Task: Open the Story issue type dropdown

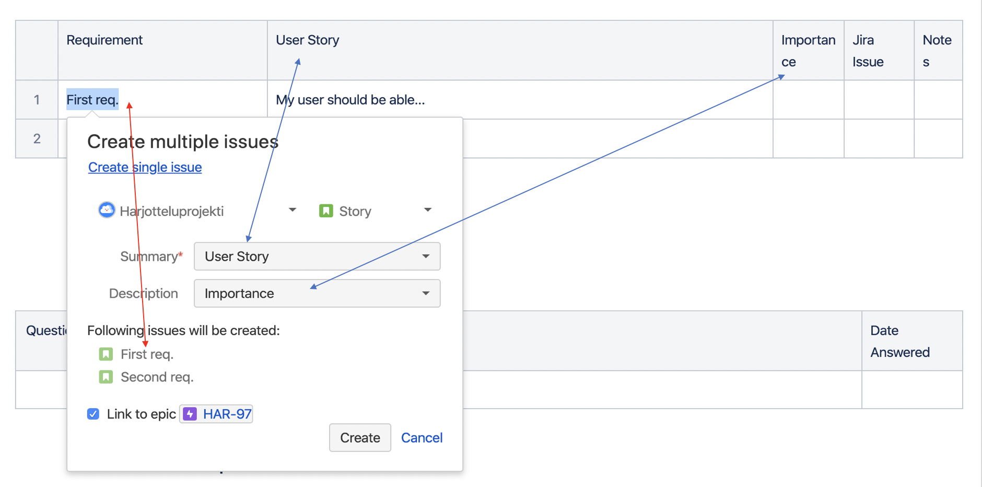Action: click(x=428, y=210)
